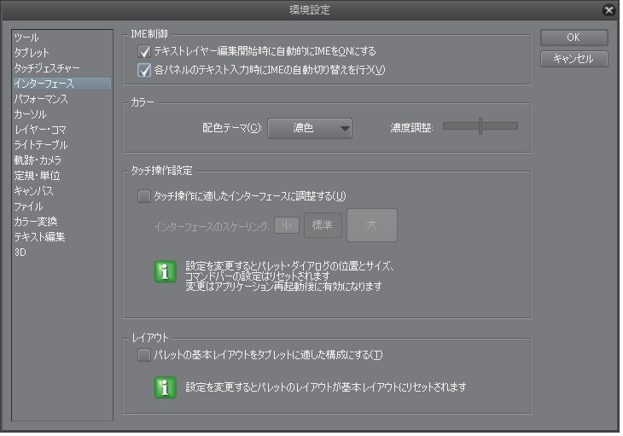Viewport: 623px width, 436px height.
Task: Select 定規・単位 category
Action: pyautogui.click(x=61, y=176)
